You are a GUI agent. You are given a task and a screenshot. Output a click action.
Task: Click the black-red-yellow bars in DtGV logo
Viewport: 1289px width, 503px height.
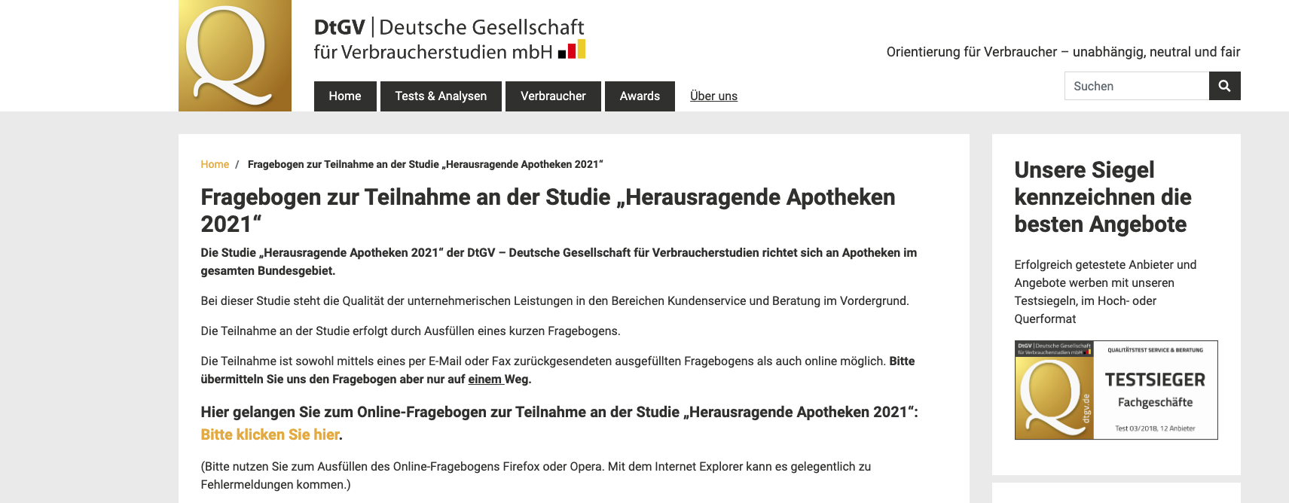pos(572,50)
